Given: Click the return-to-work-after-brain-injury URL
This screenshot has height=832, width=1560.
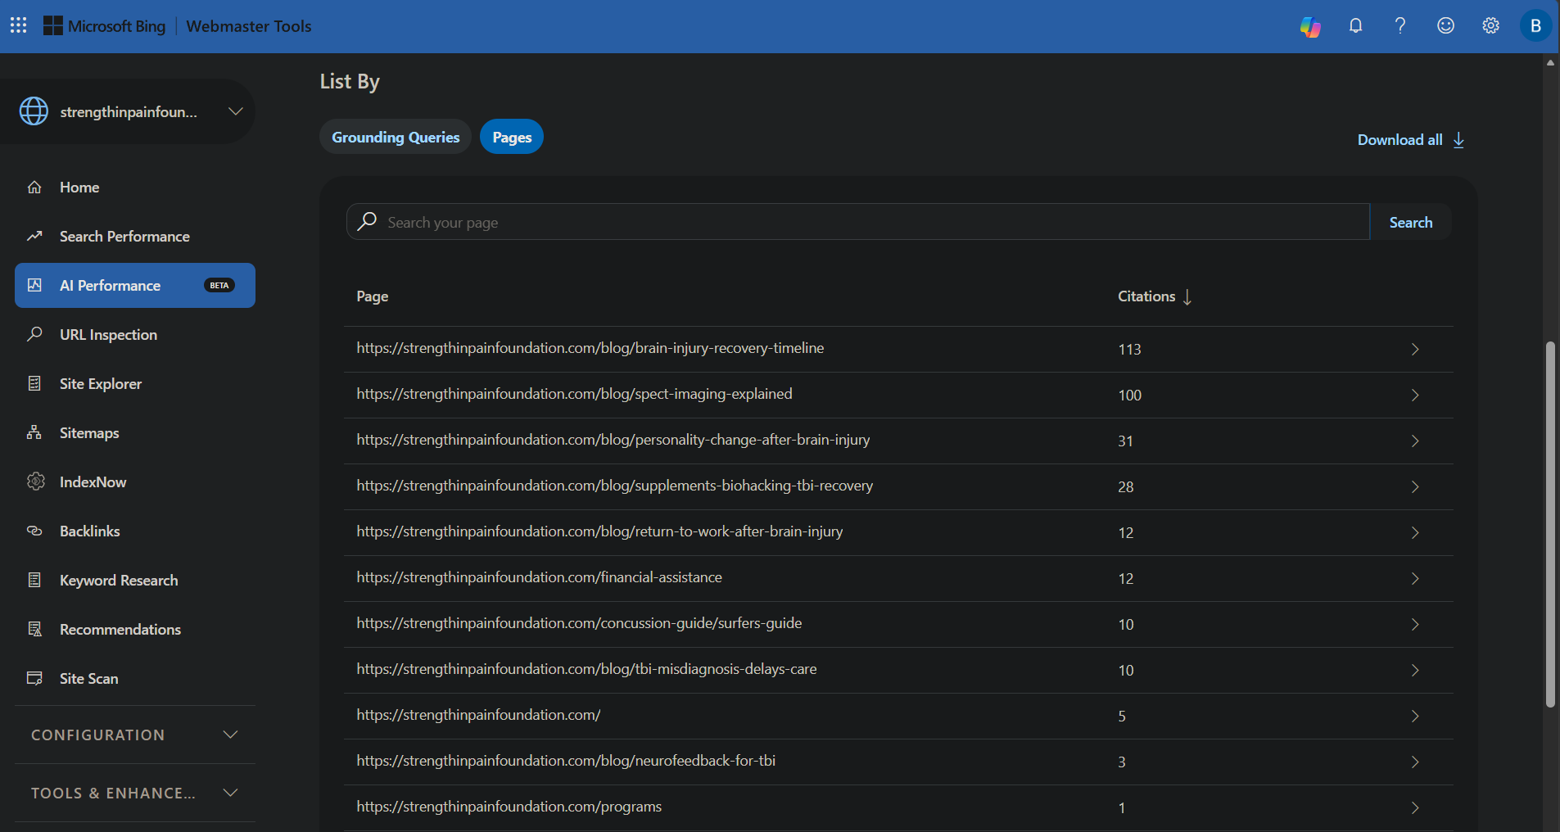Looking at the screenshot, I should click(x=599, y=531).
